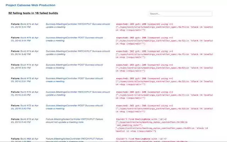Open Build #75 test 'PATCH/PUT Success should update a meeting'
This screenshot has height=142, width=227.
(78, 26)
